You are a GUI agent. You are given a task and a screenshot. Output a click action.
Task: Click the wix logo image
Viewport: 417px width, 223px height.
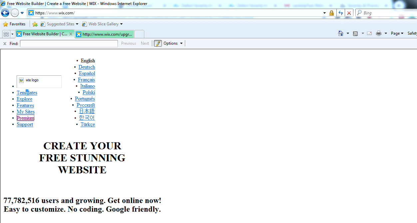click(x=39, y=82)
